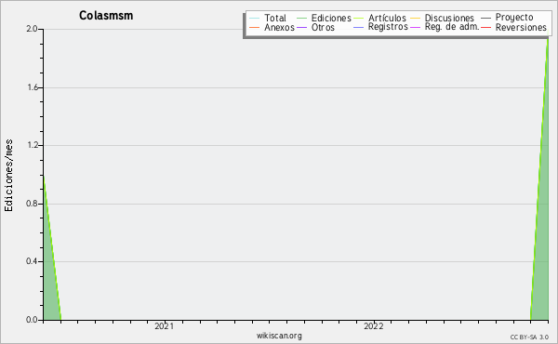The width and height of the screenshot is (558, 344).
Task: Click the 1.2 y-axis value
Action: 33,145
